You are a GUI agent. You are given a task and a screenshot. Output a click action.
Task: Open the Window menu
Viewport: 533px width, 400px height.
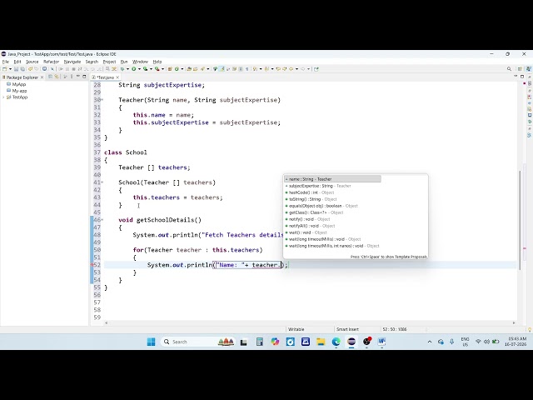pos(140,62)
